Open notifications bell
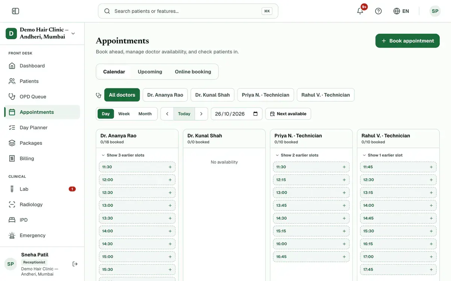Image resolution: width=451 pixels, height=281 pixels. (x=360, y=11)
